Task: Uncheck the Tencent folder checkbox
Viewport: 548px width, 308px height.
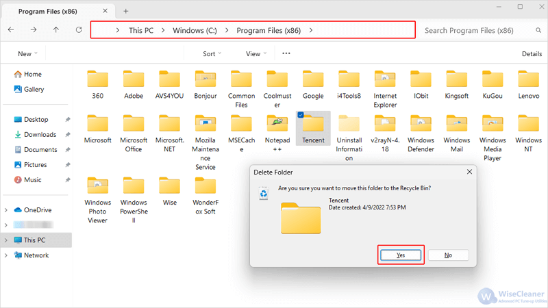Action: 301,115
